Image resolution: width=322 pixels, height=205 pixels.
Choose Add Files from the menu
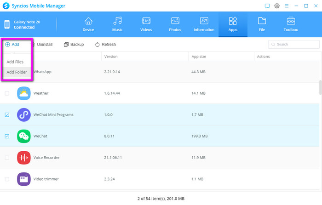[x=15, y=62]
